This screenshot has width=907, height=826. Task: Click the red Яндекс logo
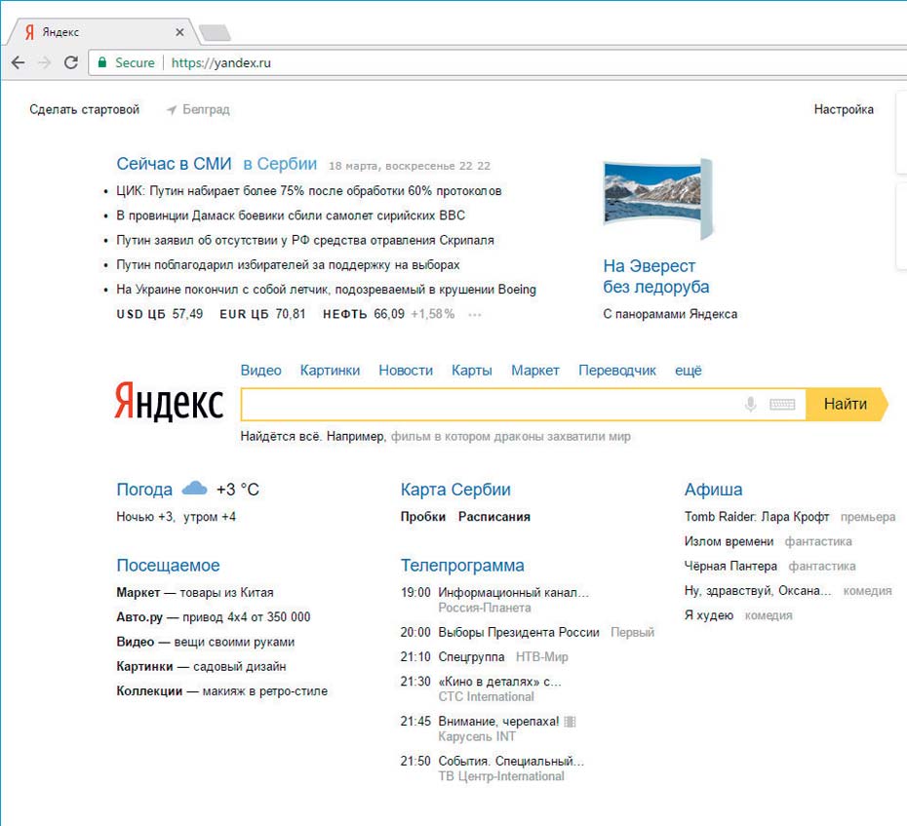pyautogui.click(x=169, y=400)
